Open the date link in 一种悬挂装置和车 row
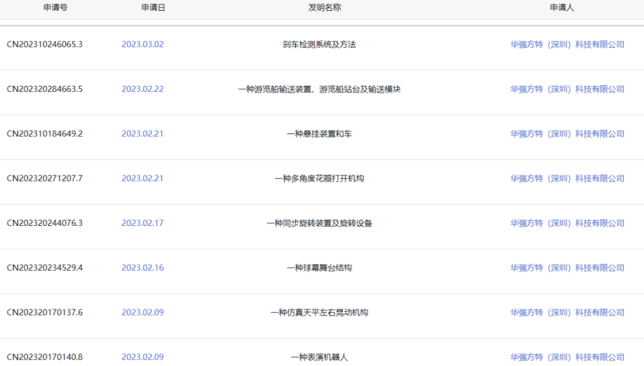 pos(142,134)
